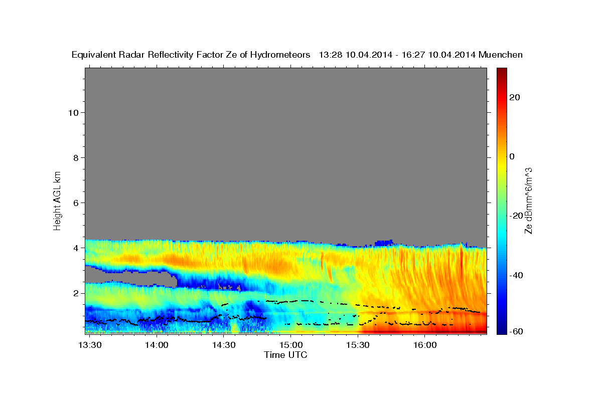This screenshot has height=401, width=602.
Task: Click the 16:00 time tick label
Action: click(x=424, y=345)
